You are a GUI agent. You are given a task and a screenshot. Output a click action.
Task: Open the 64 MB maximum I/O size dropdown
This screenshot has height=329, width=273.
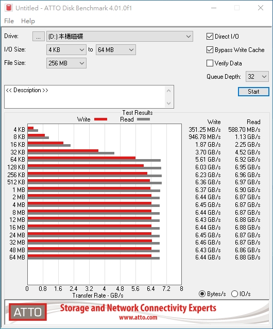click(x=116, y=50)
